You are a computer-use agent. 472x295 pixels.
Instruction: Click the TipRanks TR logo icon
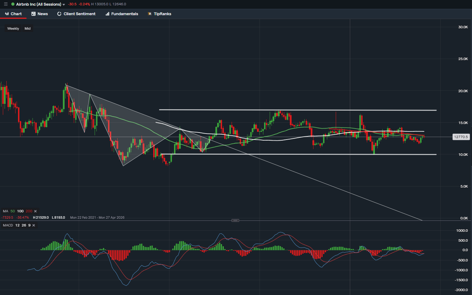coord(150,14)
